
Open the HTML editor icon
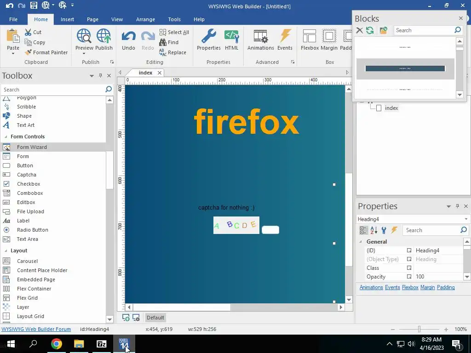pyautogui.click(x=232, y=36)
